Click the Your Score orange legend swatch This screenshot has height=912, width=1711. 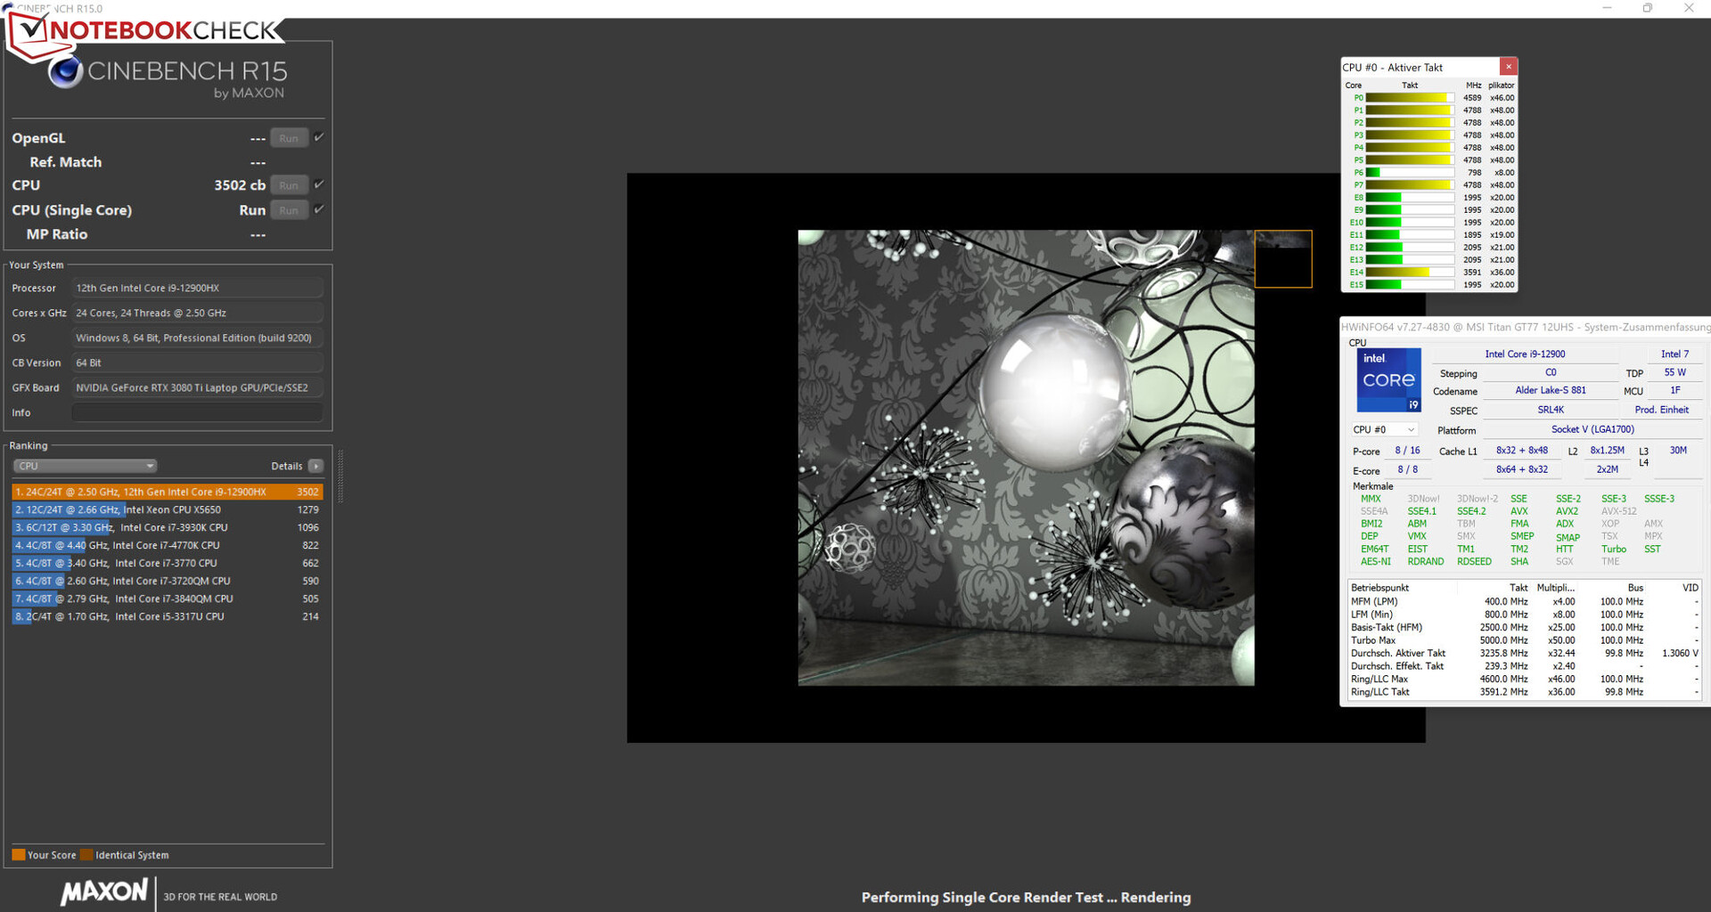pos(18,855)
